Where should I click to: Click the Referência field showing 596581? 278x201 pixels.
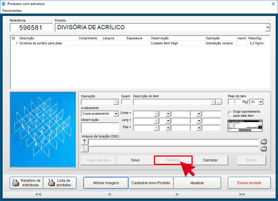click(31, 27)
